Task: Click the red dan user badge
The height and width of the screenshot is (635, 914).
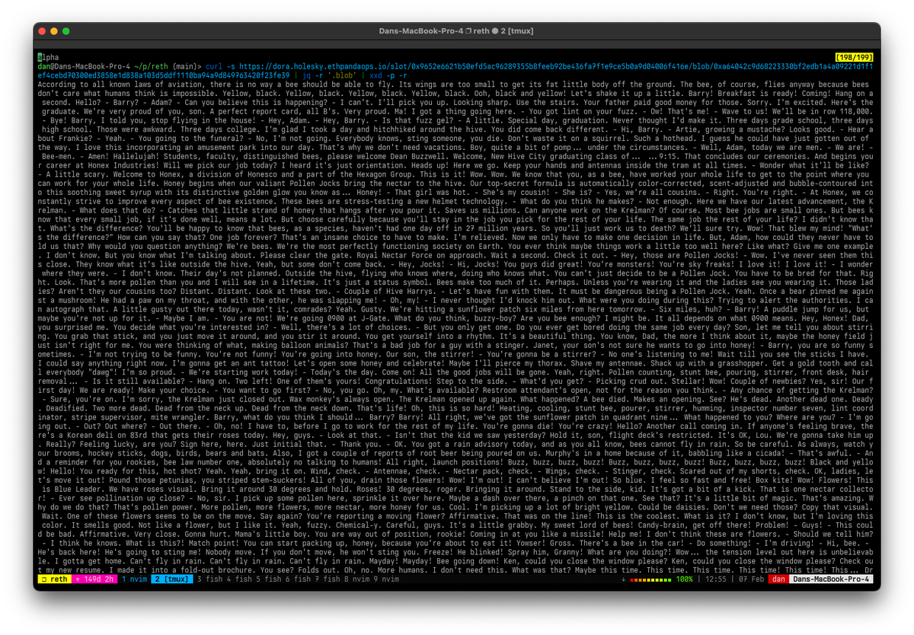Action: pos(778,579)
